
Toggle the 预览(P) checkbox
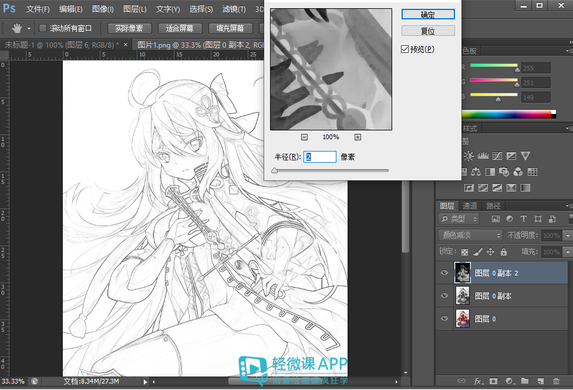(x=405, y=49)
